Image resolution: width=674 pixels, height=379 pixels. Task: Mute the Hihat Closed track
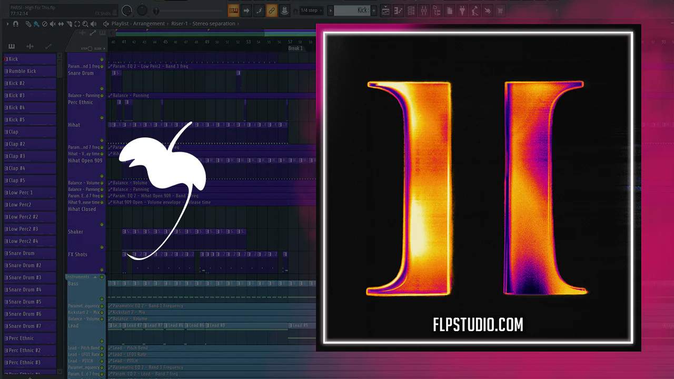tap(102, 224)
